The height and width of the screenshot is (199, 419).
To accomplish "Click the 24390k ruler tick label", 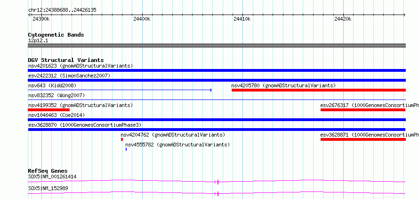I will pos(41,19).
